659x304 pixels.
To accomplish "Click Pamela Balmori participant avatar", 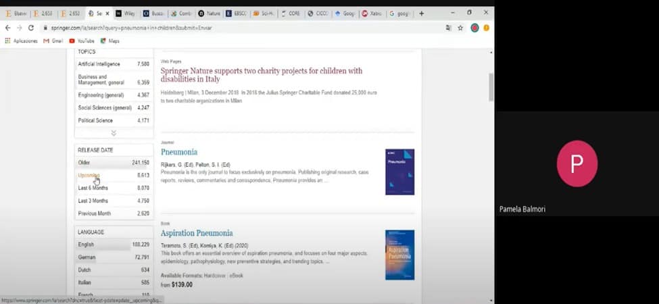I will (x=577, y=163).
